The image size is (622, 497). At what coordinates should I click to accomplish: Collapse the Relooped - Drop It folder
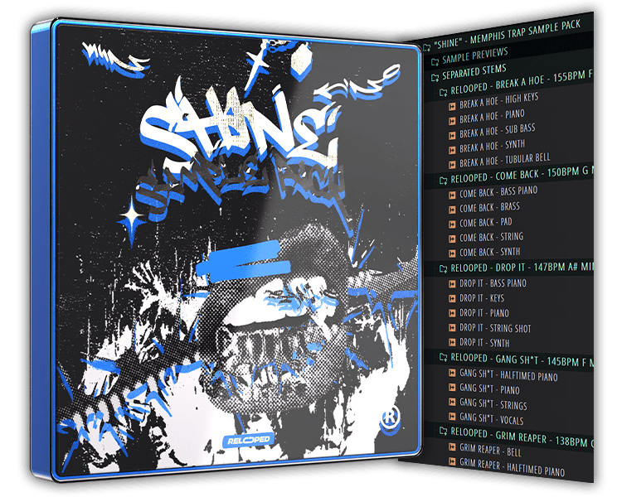[443, 268]
